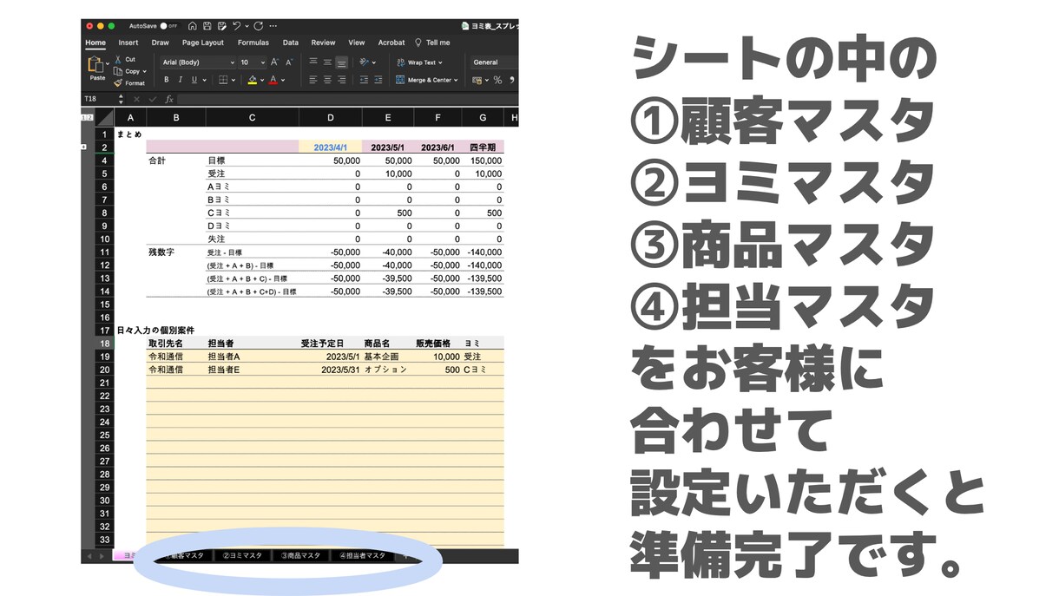Click the Percent Style icon
Image resolution: width=1059 pixels, height=596 pixels.
pyautogui.click(x=497, y=80)
